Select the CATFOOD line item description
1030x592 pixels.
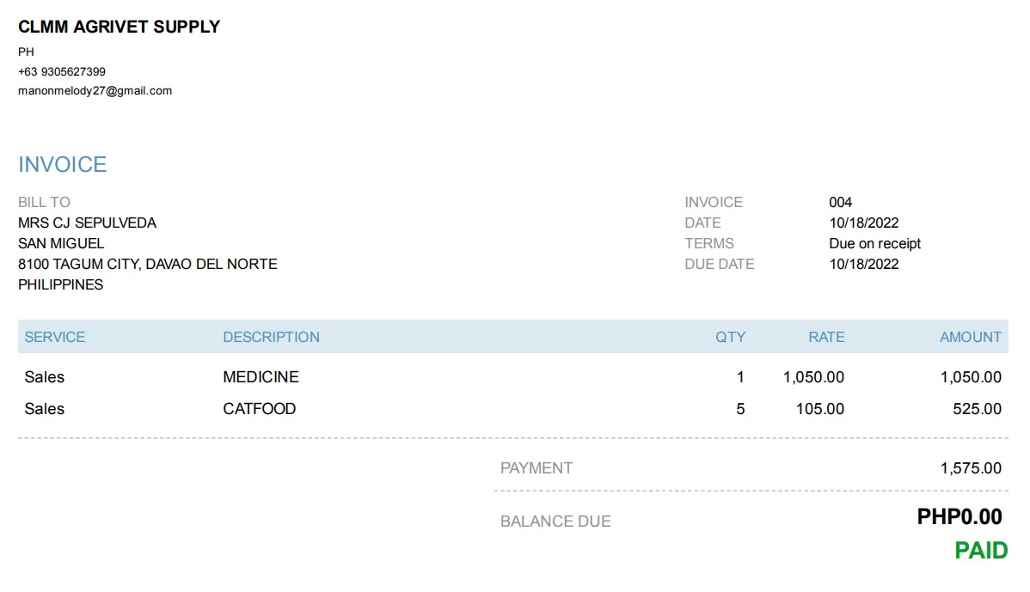pyautogui.click(x=259, y=408)
